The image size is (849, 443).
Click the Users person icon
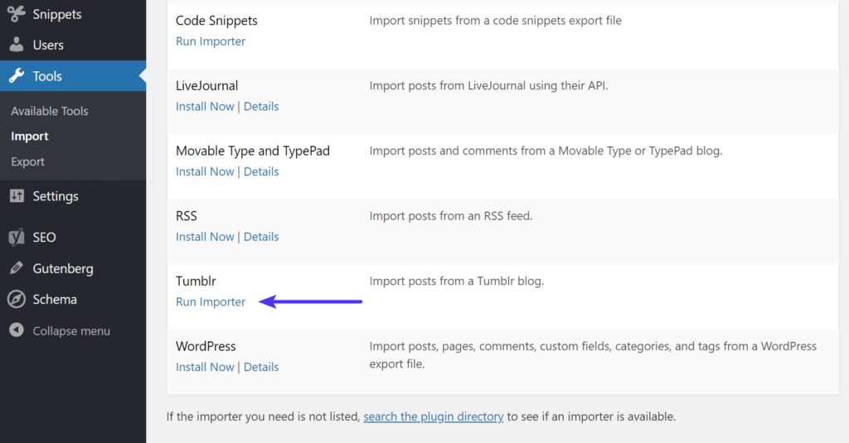[17, 45]
